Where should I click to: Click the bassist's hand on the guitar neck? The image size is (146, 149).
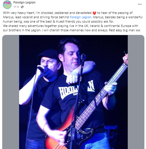(x=111, y=88)
